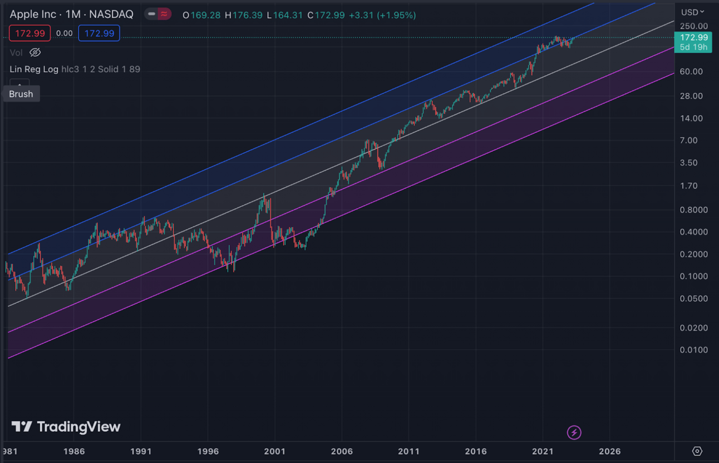Click the 60.00 price scale label
Screen dimensions: 719x463
coord(691,72)
